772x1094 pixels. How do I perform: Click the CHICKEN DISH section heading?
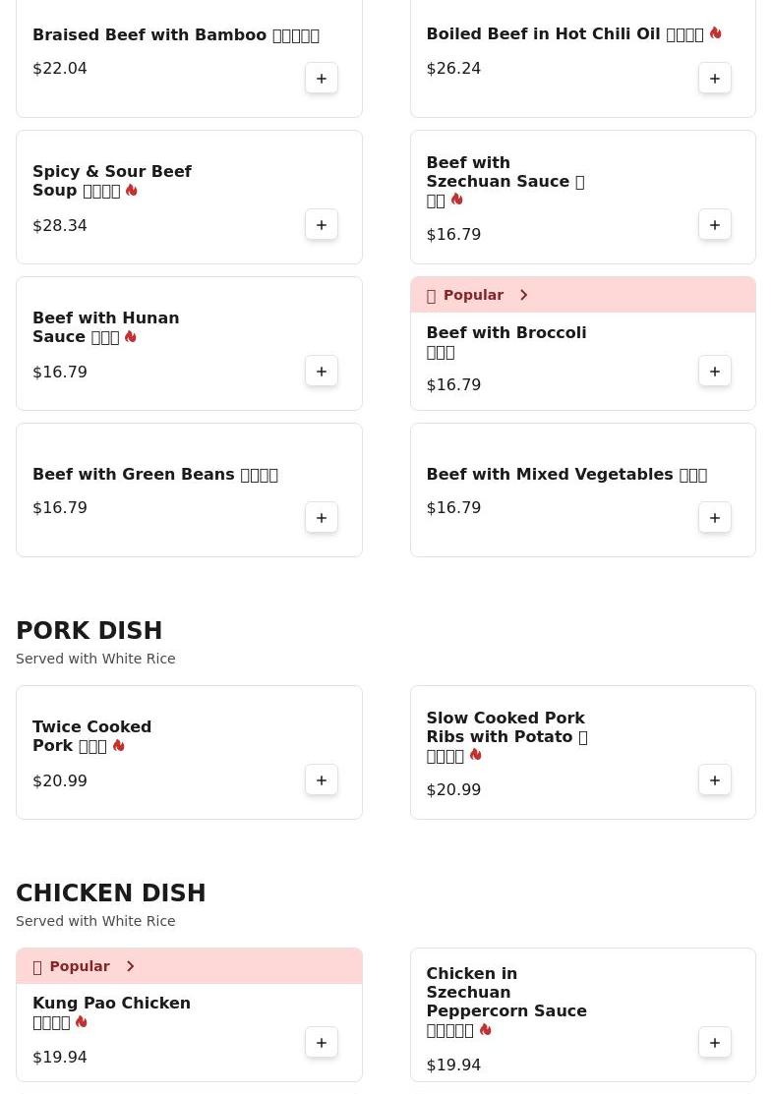click(x=111, y=893)
